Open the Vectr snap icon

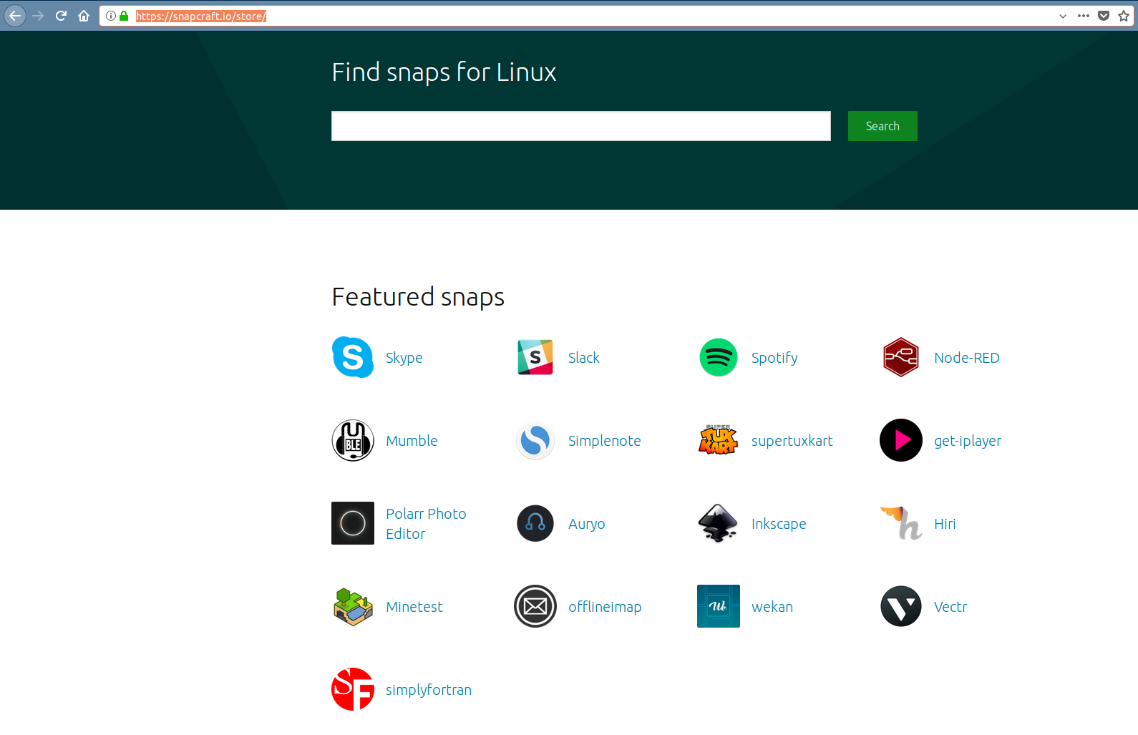coord(901,606)
